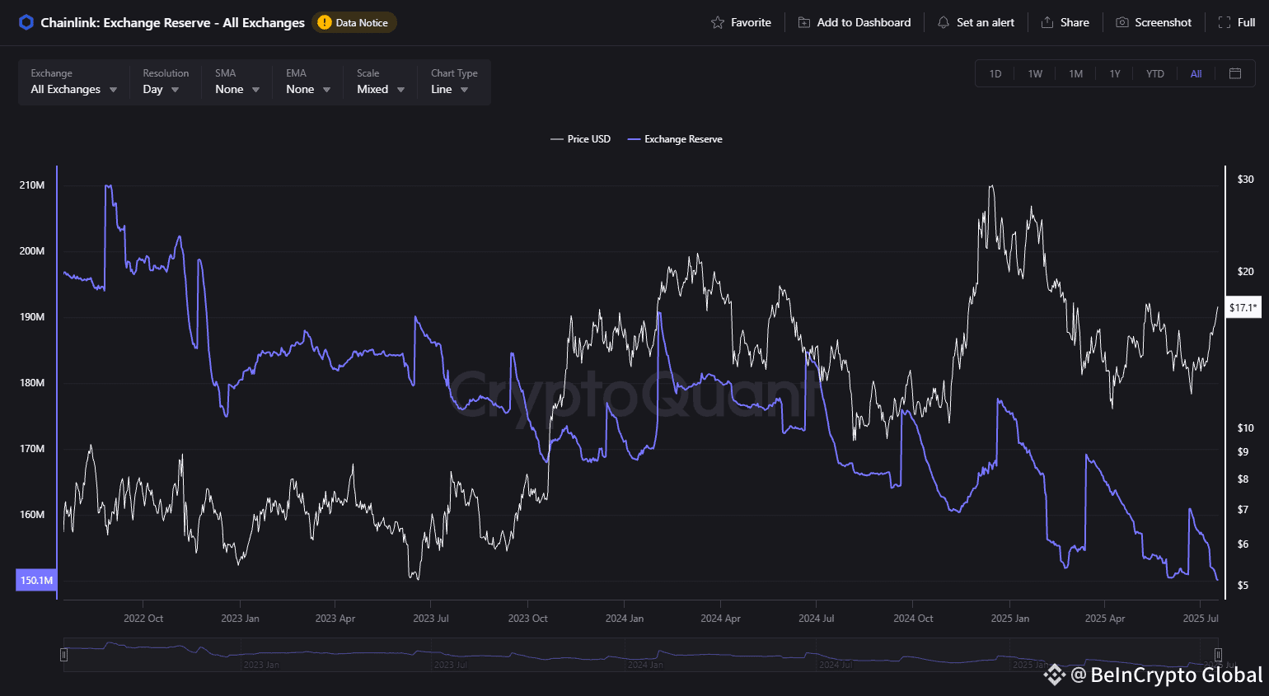
Task: Open the Resolution Day dropdown
Action: [166, 82]
